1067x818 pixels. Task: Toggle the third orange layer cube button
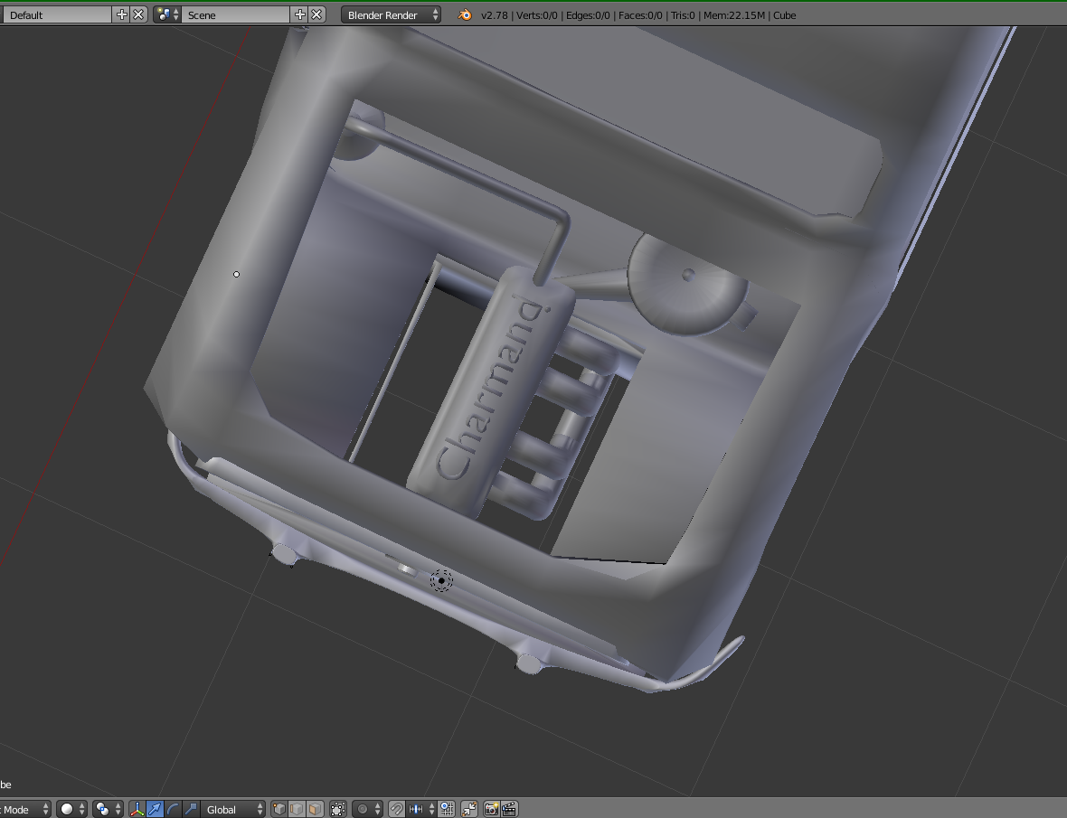coord(315,809)
